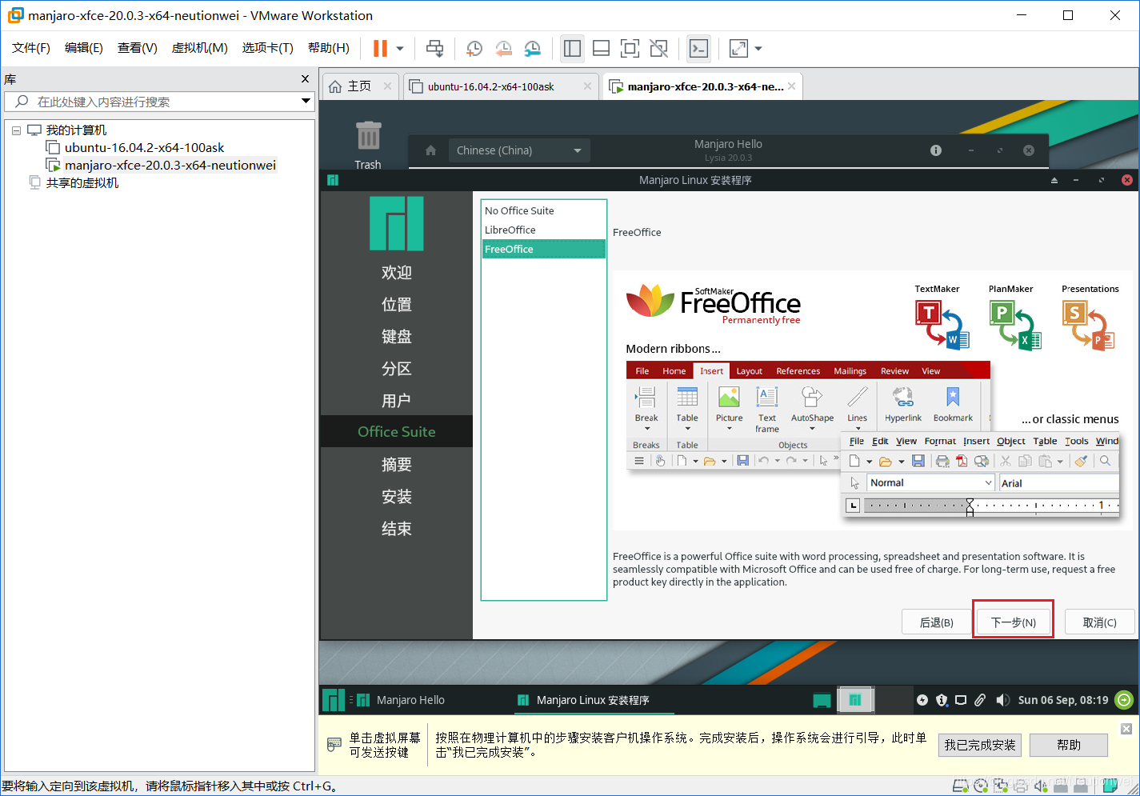
Task: Open the stretch display dropdown arrow
Action: pos(758,49)
